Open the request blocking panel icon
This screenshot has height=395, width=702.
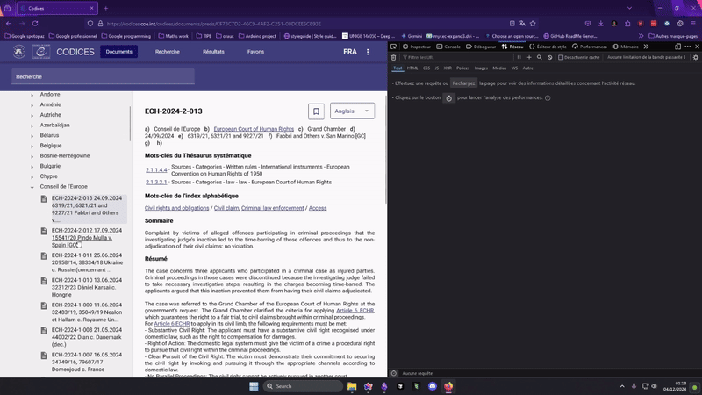coord(550,57)
